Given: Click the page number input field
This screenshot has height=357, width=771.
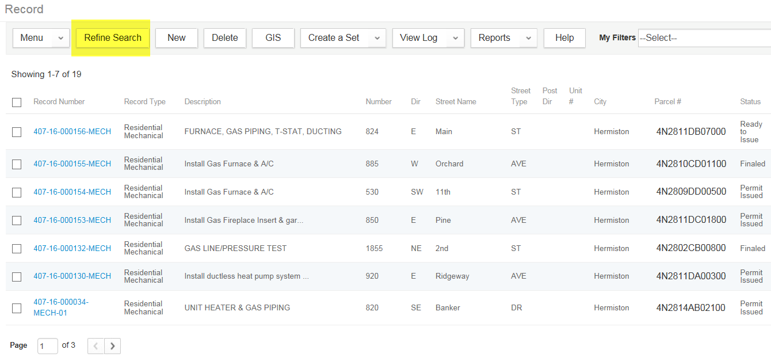Looking at the screenshot, I should coord(47,346).
